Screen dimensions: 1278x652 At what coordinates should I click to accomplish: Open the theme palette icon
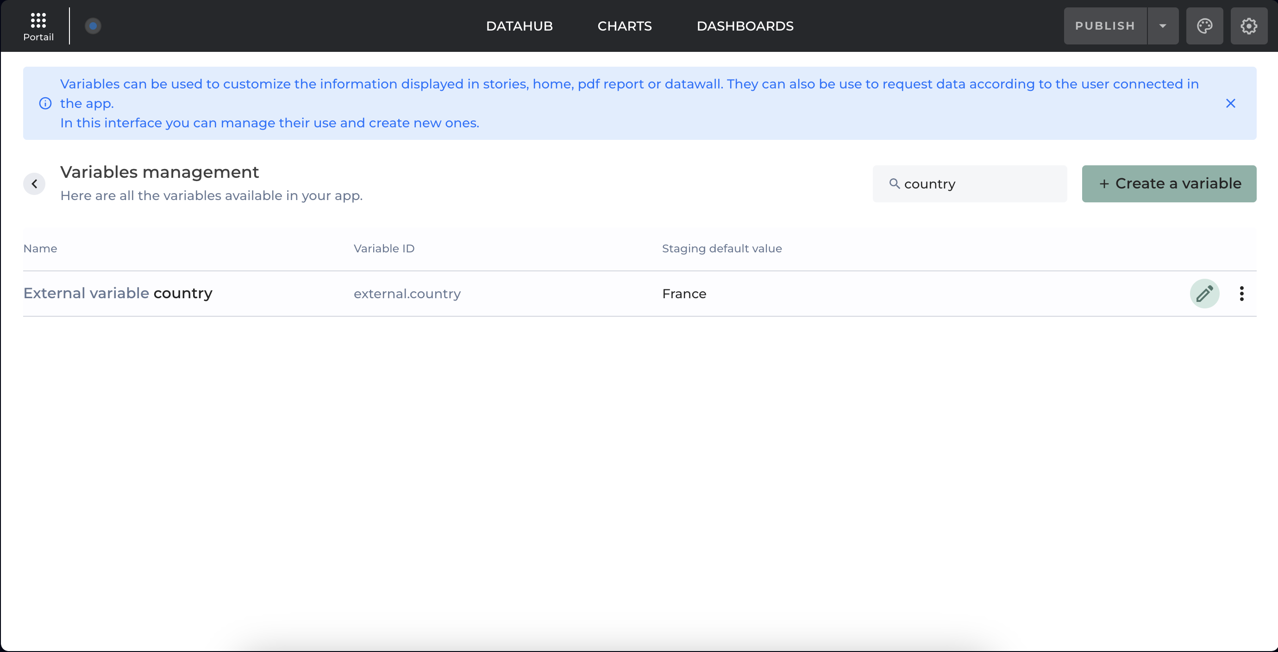[x=1204, y=26]
